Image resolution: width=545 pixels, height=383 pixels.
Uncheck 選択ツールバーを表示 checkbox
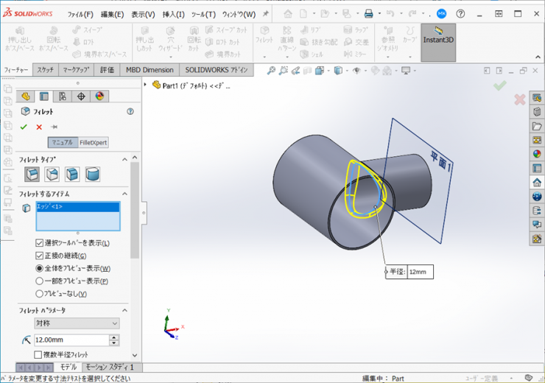coord(40,243)
